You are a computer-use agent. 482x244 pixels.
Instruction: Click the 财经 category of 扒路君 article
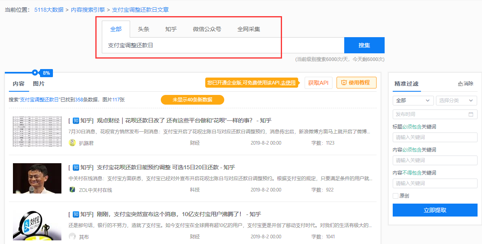(195, 143)
